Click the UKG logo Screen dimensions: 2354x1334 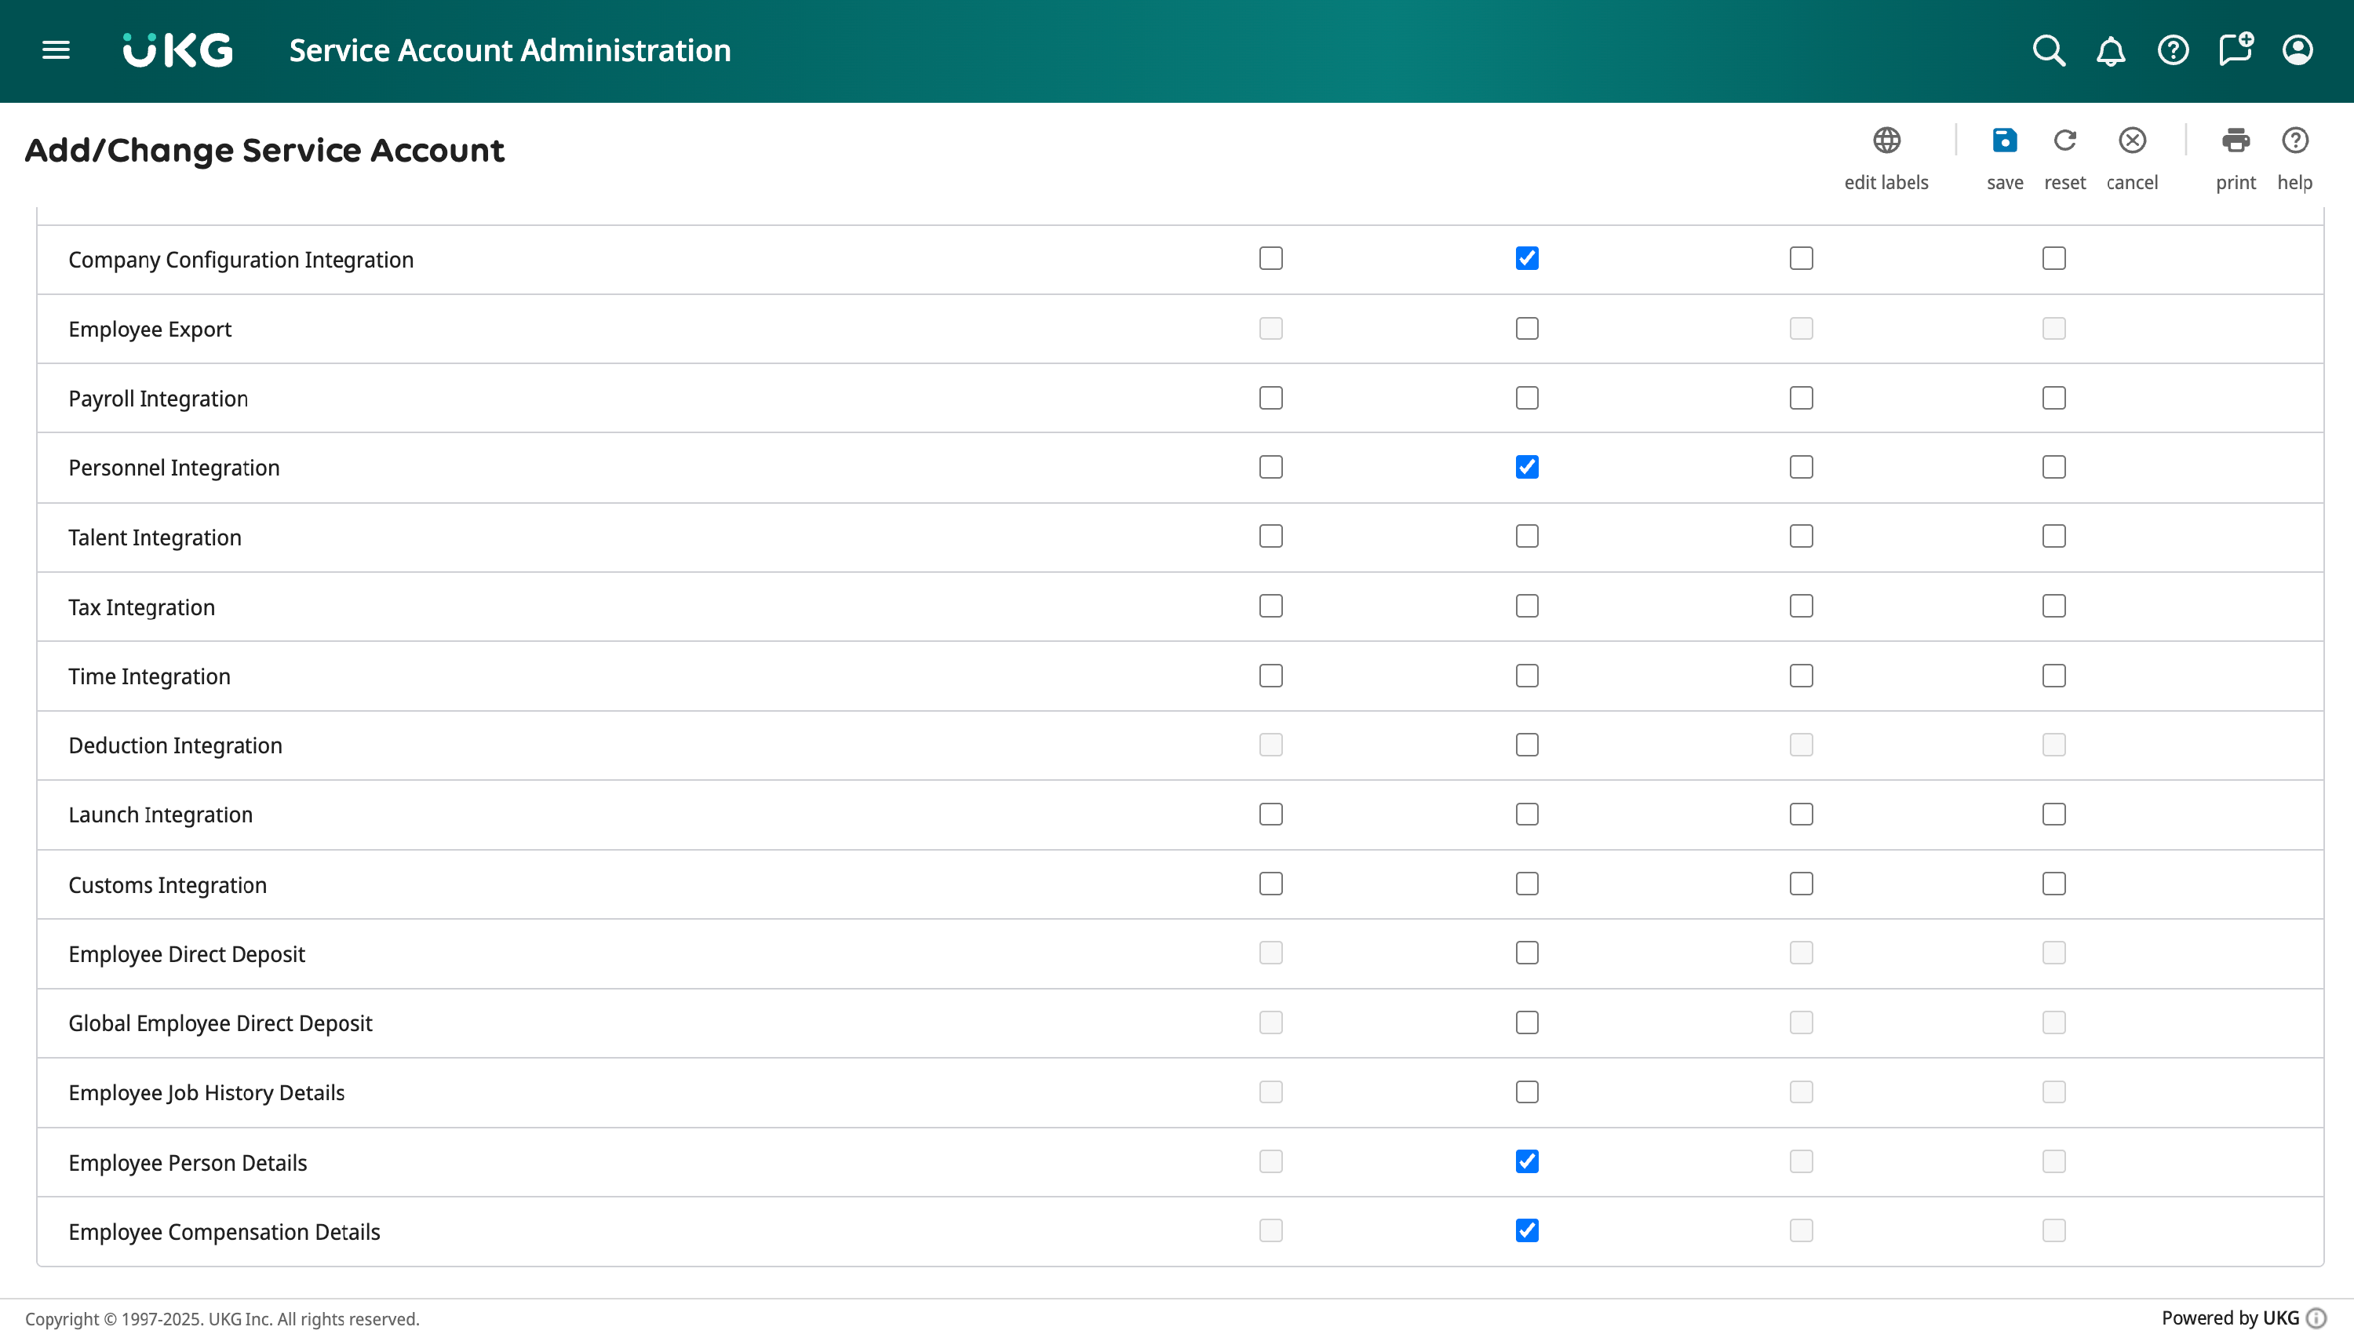tap(179, 50)
